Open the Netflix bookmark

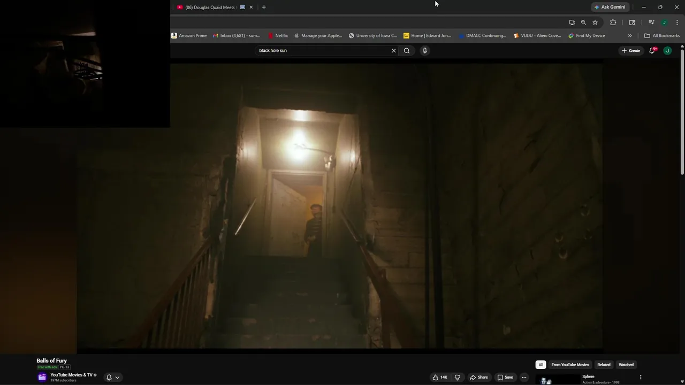[278, 36]
